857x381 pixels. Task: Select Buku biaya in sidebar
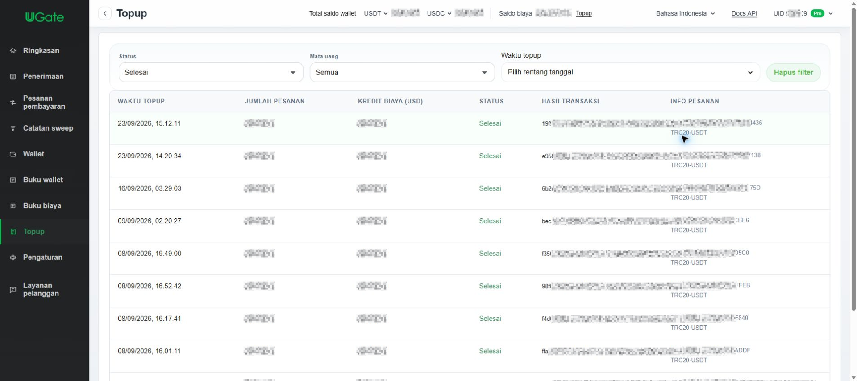tap(42, 206)
